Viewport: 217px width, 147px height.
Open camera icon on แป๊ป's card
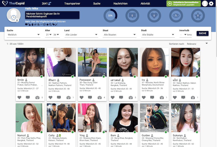tap(193, 97)
